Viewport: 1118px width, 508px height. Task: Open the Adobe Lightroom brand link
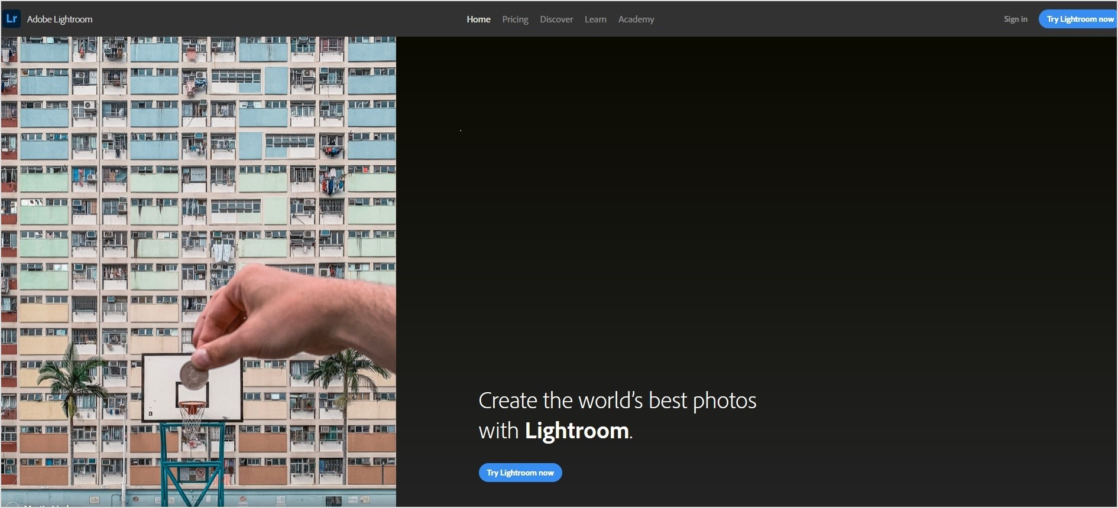pyautogui.click(x=60, y=19)
